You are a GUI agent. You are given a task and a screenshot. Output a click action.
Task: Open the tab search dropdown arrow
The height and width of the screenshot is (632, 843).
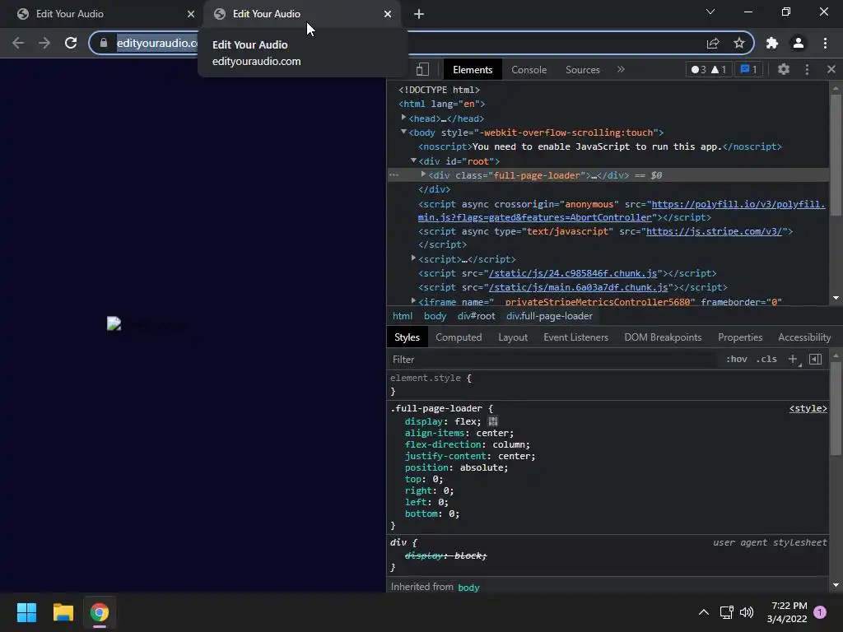710,12
